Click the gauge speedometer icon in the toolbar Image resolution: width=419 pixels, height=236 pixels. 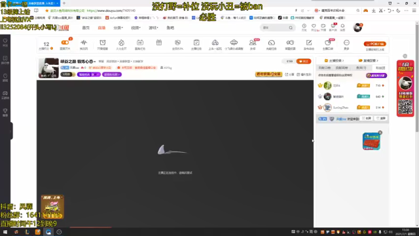pyautogui.click(x=271, y=43)
